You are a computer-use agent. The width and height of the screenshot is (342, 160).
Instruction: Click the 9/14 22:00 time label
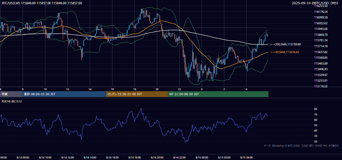tap(179, 158)
